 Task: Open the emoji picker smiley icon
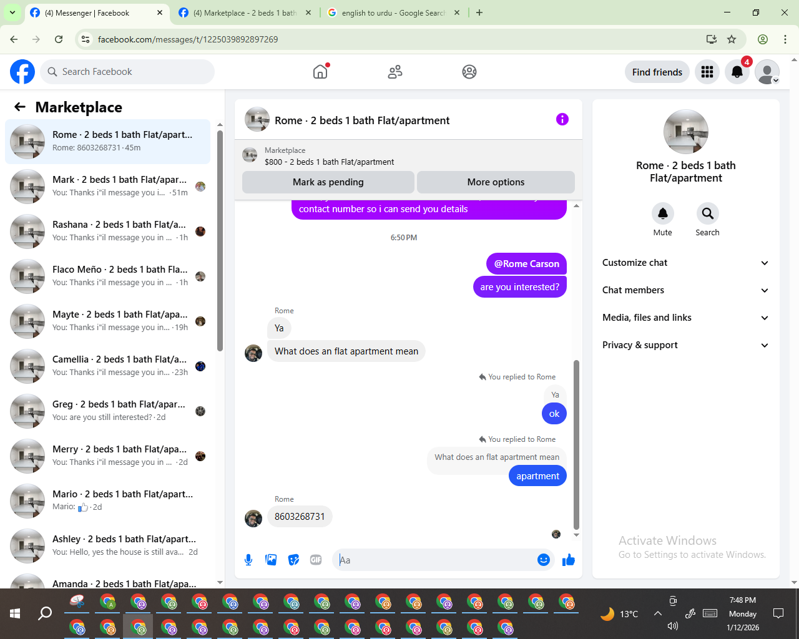(544, 560)
